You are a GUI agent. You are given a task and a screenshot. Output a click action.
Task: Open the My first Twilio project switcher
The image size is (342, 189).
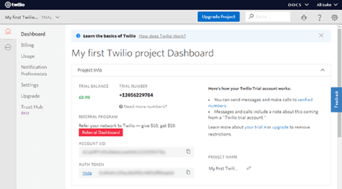[x=32, y=17]
